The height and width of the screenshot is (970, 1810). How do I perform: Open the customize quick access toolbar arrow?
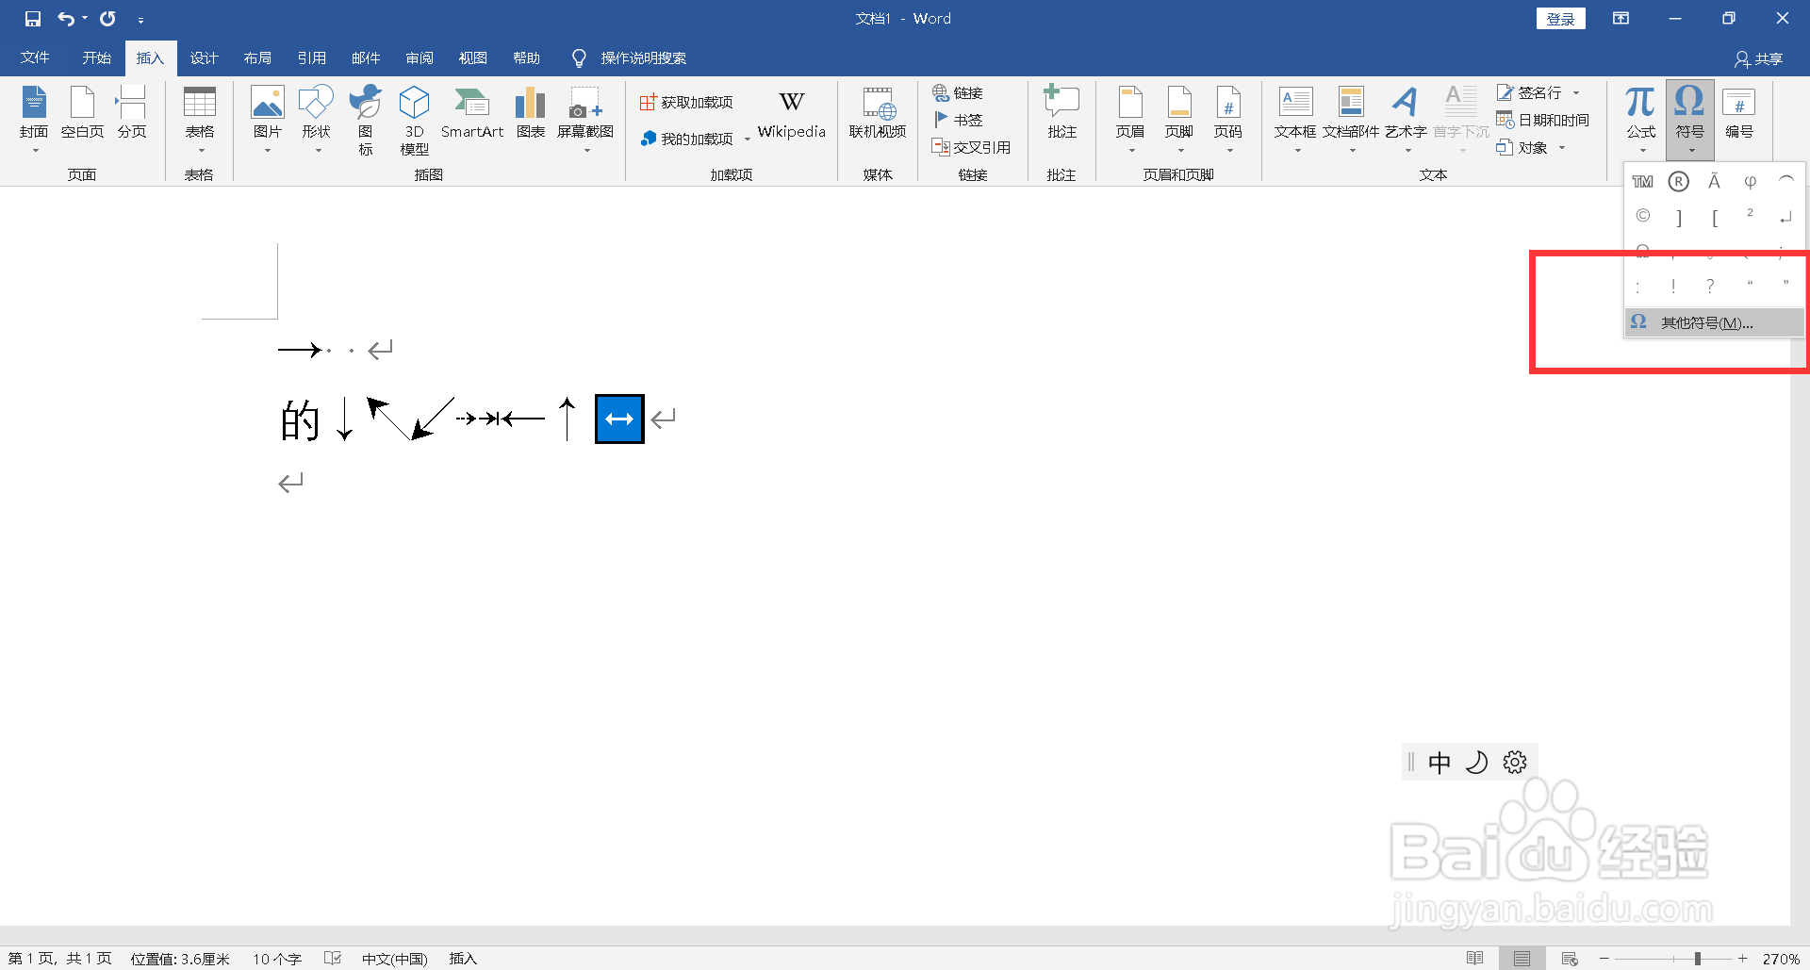coord(140,20)
